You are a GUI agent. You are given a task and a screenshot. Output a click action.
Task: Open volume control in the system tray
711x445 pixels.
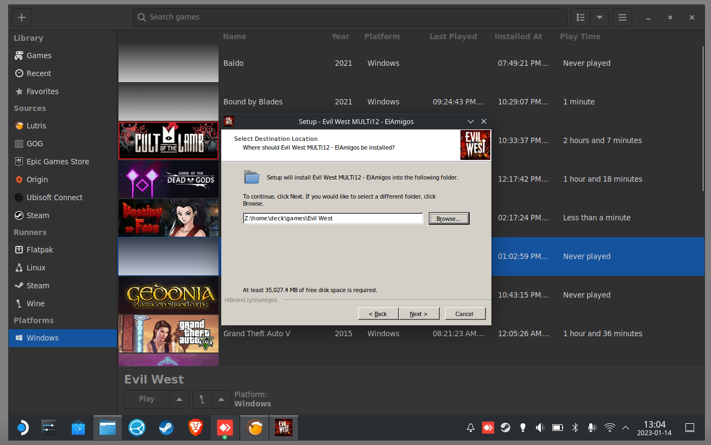[540, 428]
